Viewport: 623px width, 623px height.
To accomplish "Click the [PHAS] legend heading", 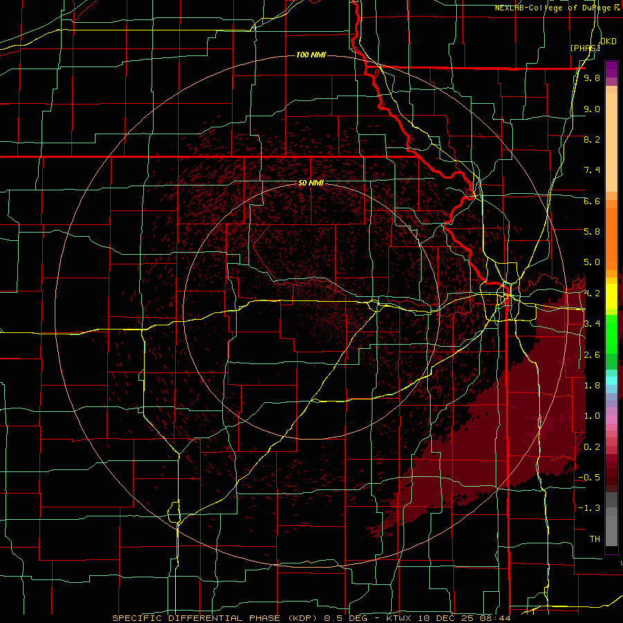I will [584, 48].
